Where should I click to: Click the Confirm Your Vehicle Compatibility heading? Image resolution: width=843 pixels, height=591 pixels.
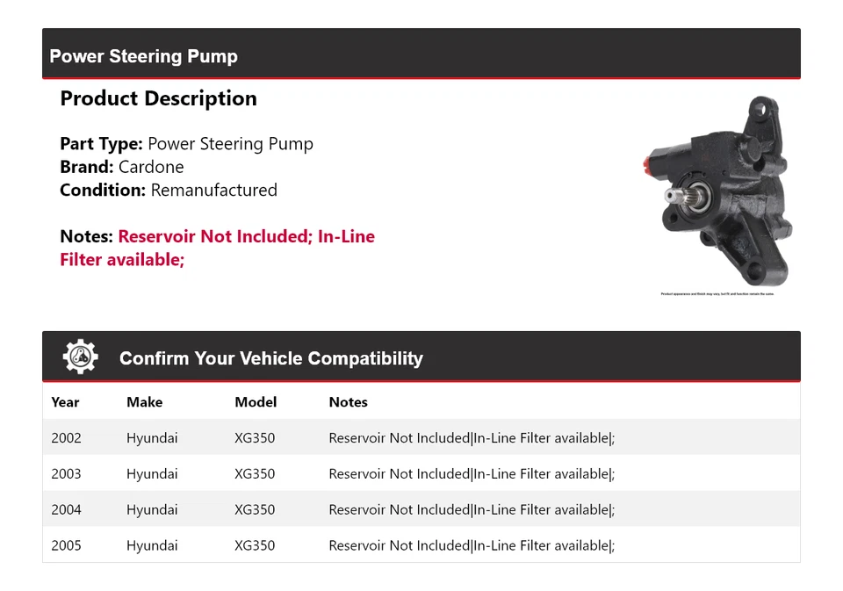(x=270, y=358)
